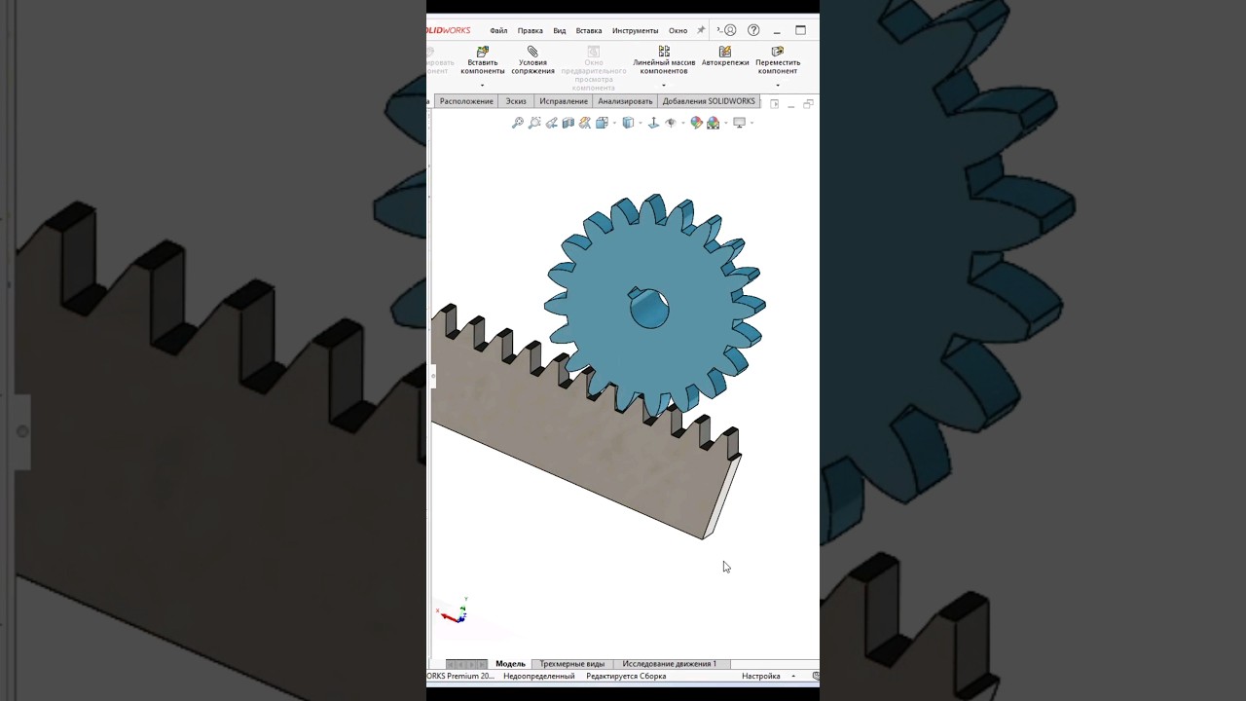This screenshot has height=701, width=1246.
Task: Open the Исследование движения 1 tab
Action: [670, 664]
